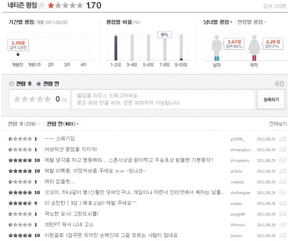The width and height of the screenshot is (288, 241).
Task: Click the help question mark next to 네티즌 평점
Action: [x=42, y=6]
